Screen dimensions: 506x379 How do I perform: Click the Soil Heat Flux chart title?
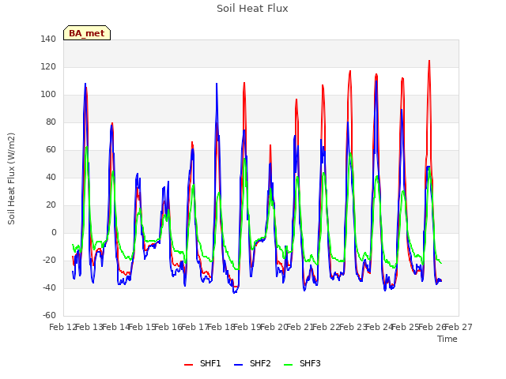pyautogui.click(x=252, y=9)
